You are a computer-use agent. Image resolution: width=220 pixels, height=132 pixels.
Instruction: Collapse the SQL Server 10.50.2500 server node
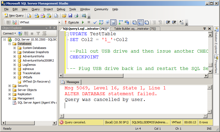click(x=5, y=39)
